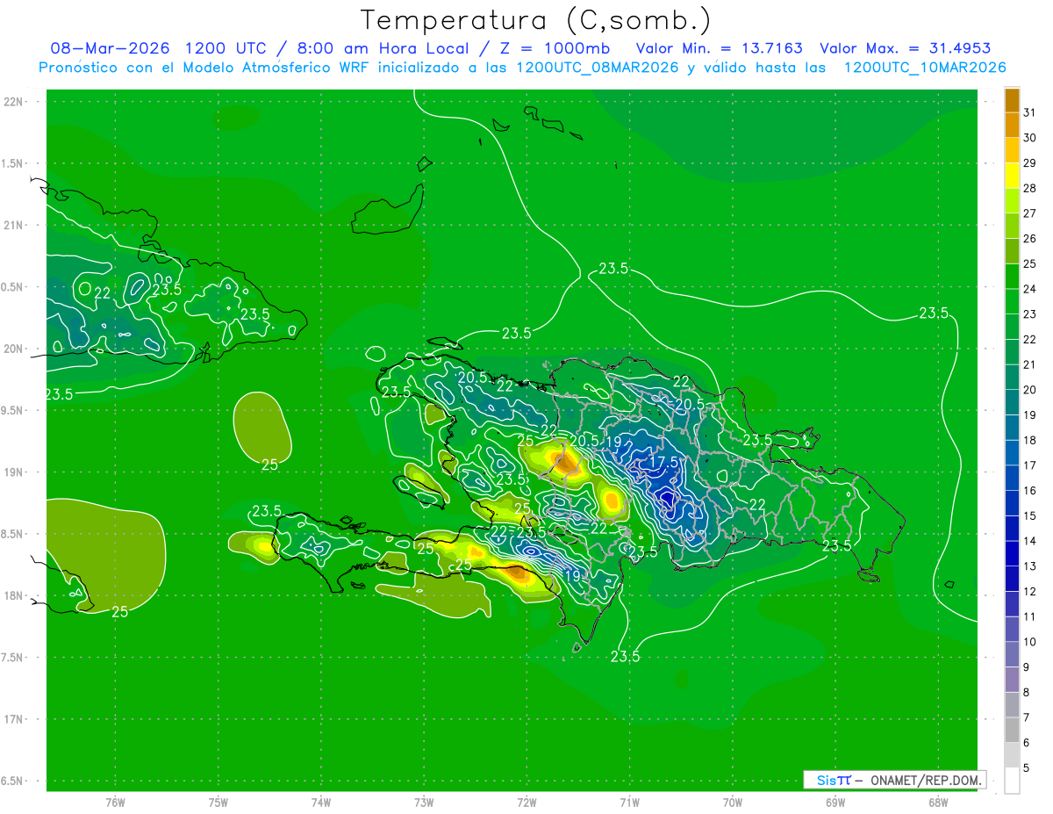
Task: Click color scale label '29'
Action: click(1030, 162)
